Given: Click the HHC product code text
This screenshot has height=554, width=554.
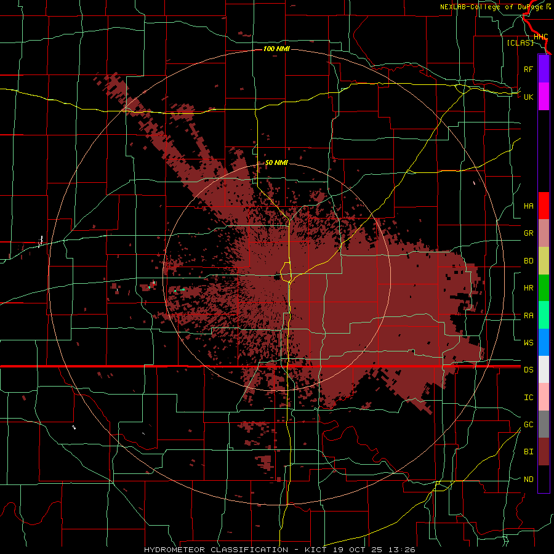Looking at the screenshot, I should (540, 37).
